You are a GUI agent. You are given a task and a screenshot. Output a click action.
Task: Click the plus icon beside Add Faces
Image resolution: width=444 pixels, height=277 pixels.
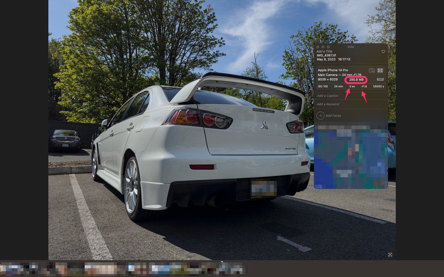320,116
